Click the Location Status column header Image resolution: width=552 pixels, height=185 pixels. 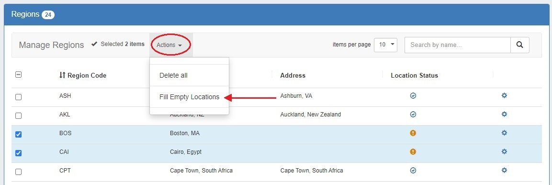(x=414, y=75)
